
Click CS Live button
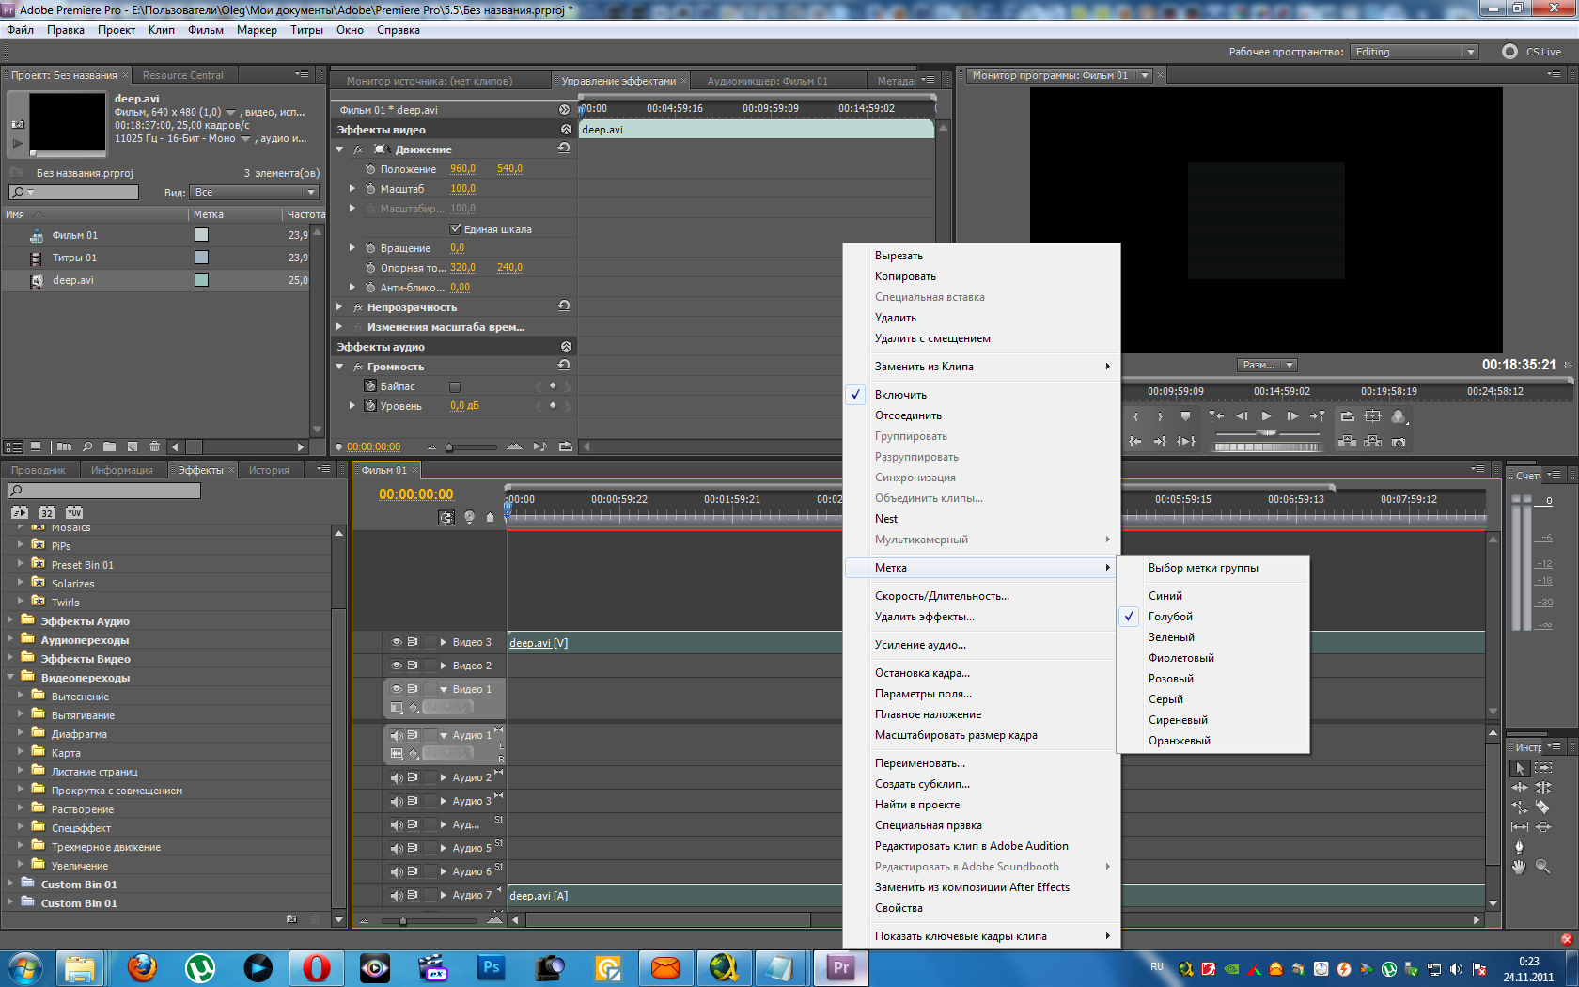tap(1532, 52)
